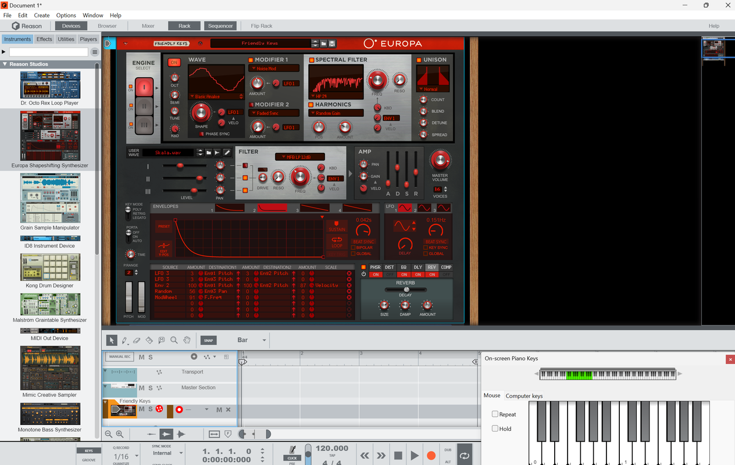Enable the Repeat checkbox in piano keys

495,414
